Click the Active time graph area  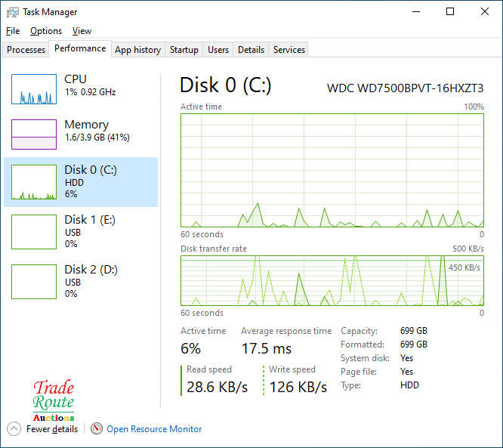[x=332, y=171]
